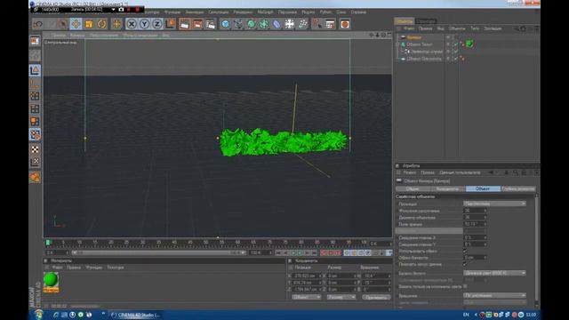Switch to the highlighted Object tab in attributes
569x320 pixels.
483,188
